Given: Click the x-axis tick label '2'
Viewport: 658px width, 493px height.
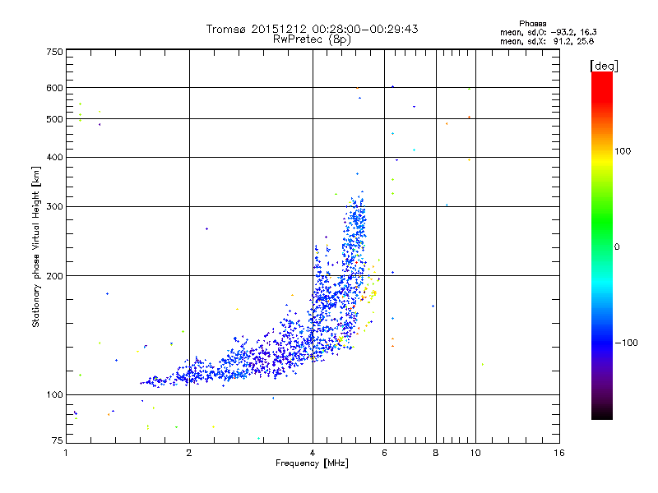Looking at the screenshot, I should [189, 453].
